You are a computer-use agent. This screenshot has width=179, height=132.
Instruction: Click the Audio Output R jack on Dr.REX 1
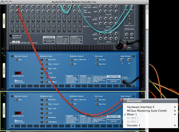[x=129, y=60]
